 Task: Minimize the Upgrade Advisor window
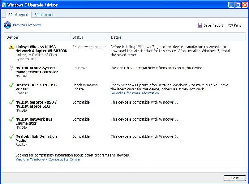pyautogui.click(x=231, y=5)
